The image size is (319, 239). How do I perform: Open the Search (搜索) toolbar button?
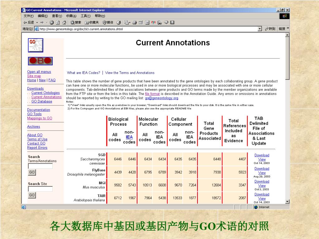click(x=76, y=22)
